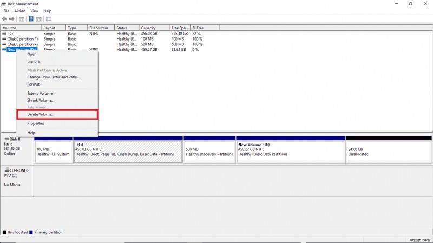
Task: Sort by the % Free column header
Action: [x=205, y=28]
